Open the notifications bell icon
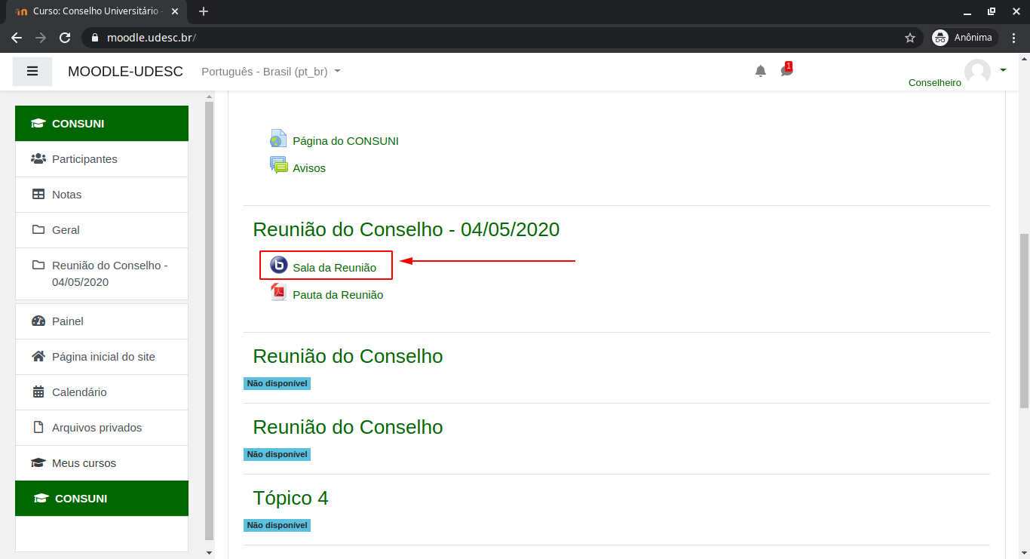1030x559 pixels. (x=760, y=71)
